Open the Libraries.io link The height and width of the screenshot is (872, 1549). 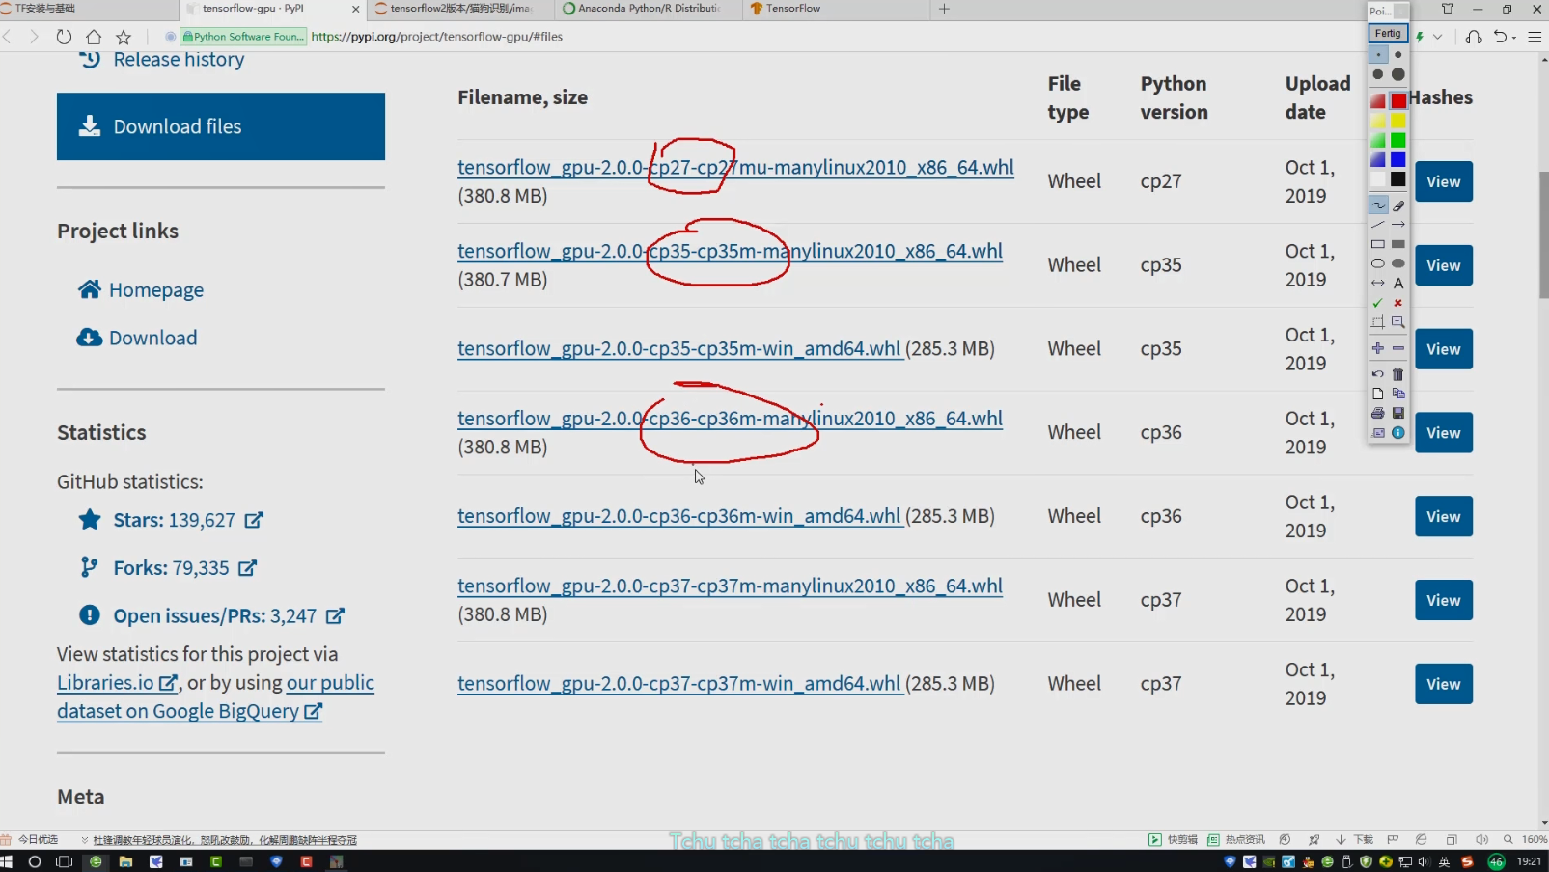[x=118, y=683]
